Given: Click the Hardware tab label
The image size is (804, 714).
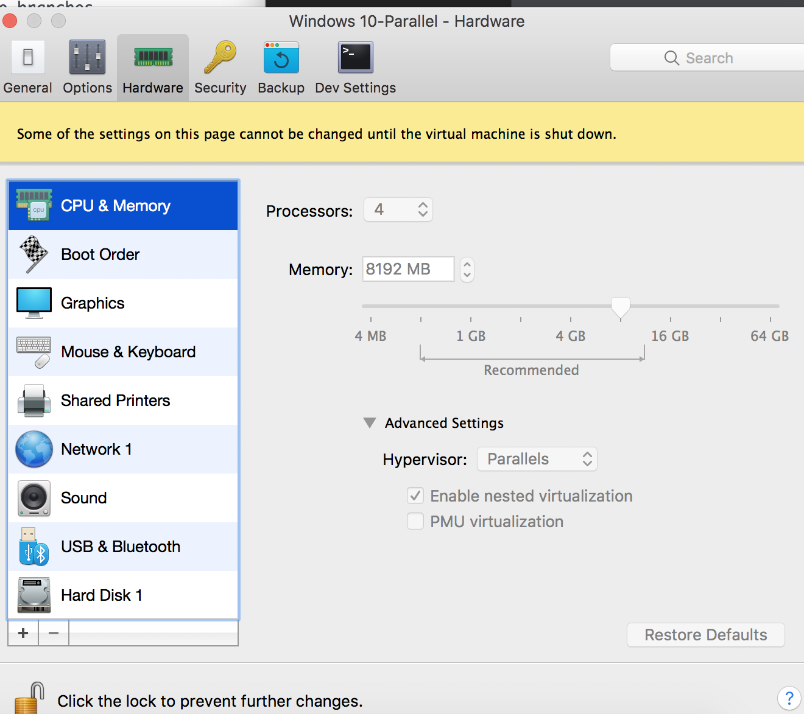Looking at the screenshot, I should (153, 88).
